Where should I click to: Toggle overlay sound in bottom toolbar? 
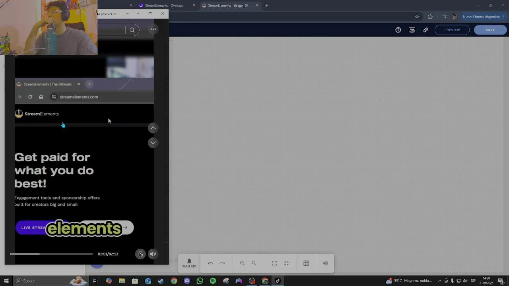[x=326, y=263]
